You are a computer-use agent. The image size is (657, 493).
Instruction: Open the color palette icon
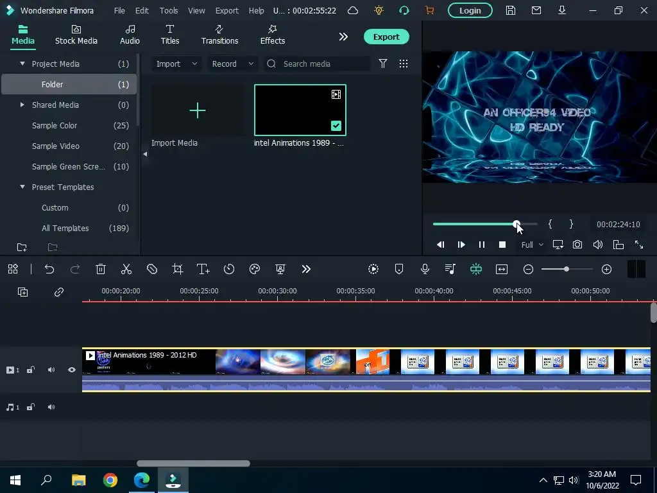point(255,269)
